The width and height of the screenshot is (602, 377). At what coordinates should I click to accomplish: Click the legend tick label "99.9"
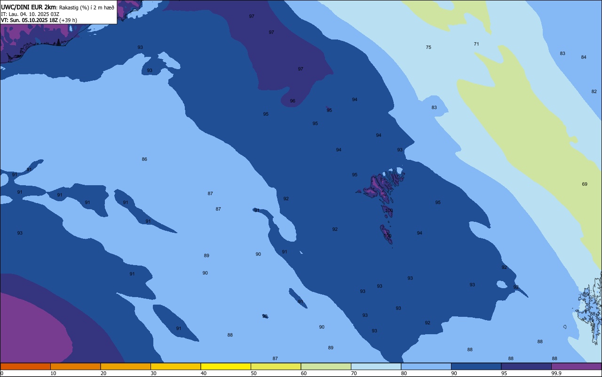[x=556, y=373]
